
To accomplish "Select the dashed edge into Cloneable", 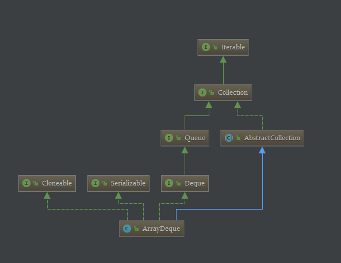I will coord(87,210).
